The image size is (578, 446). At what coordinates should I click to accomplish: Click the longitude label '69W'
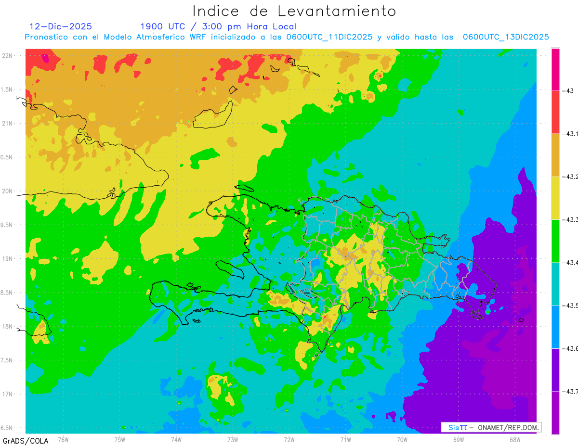click(458, 439)
